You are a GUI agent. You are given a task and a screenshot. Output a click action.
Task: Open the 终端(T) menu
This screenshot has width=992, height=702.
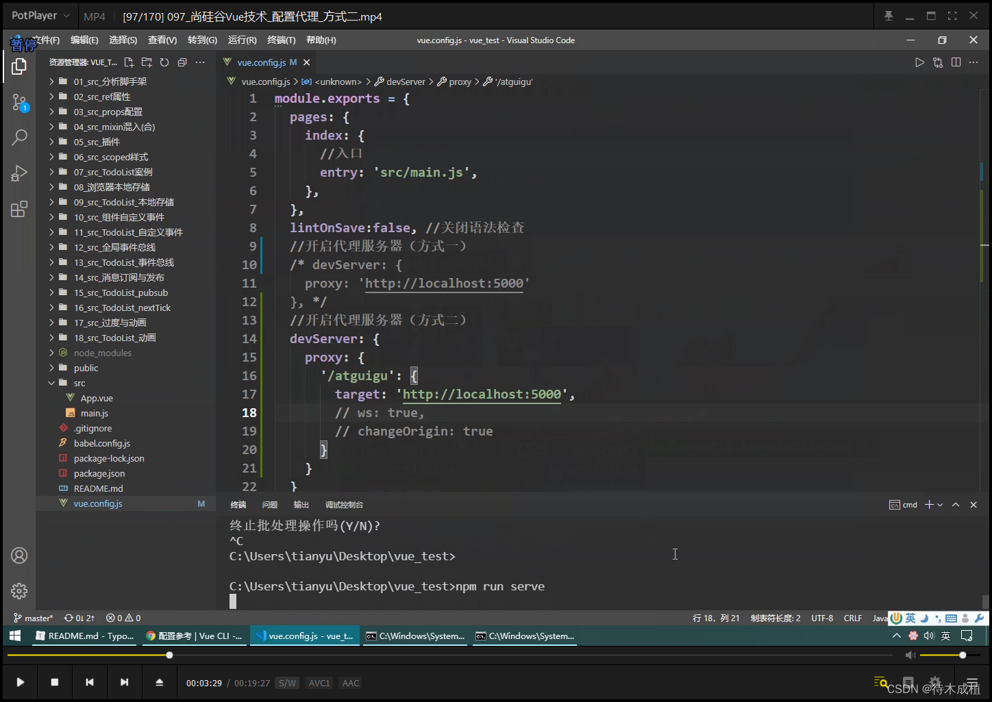(282, 40)
